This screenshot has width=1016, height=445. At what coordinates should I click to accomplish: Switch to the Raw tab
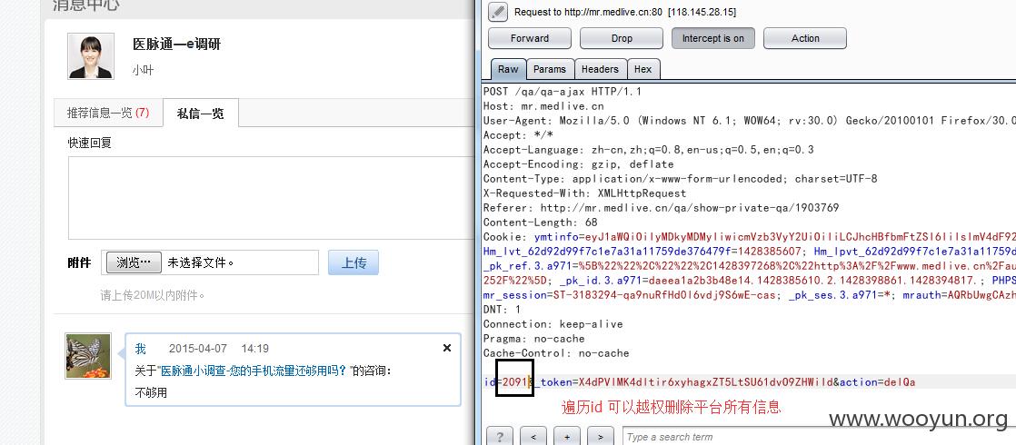[508, 69]
